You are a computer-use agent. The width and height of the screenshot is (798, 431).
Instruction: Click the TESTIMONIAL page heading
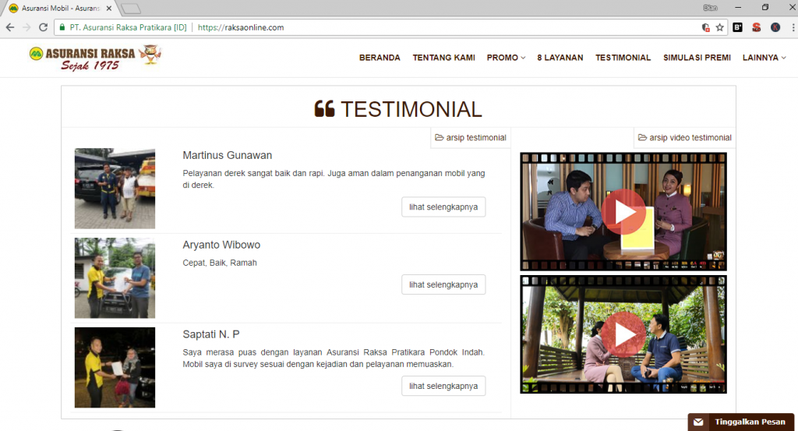point(411,109)
